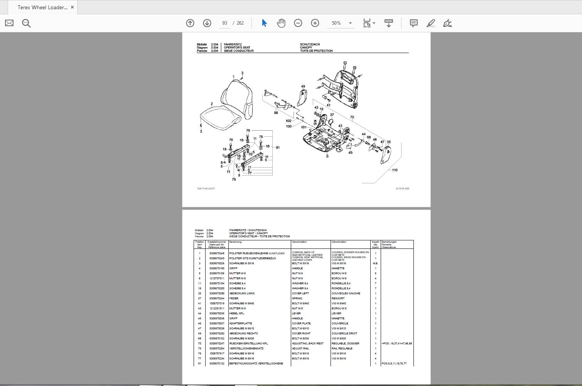
Task: Click remark 'POS.5,8,11,18,76,77'
Action: click(x=394, y=364)
